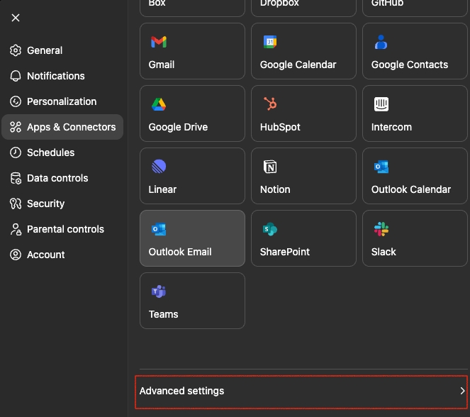Click the SharePoint icon
The width and height of the screenshot is (470, 417).
270,230
